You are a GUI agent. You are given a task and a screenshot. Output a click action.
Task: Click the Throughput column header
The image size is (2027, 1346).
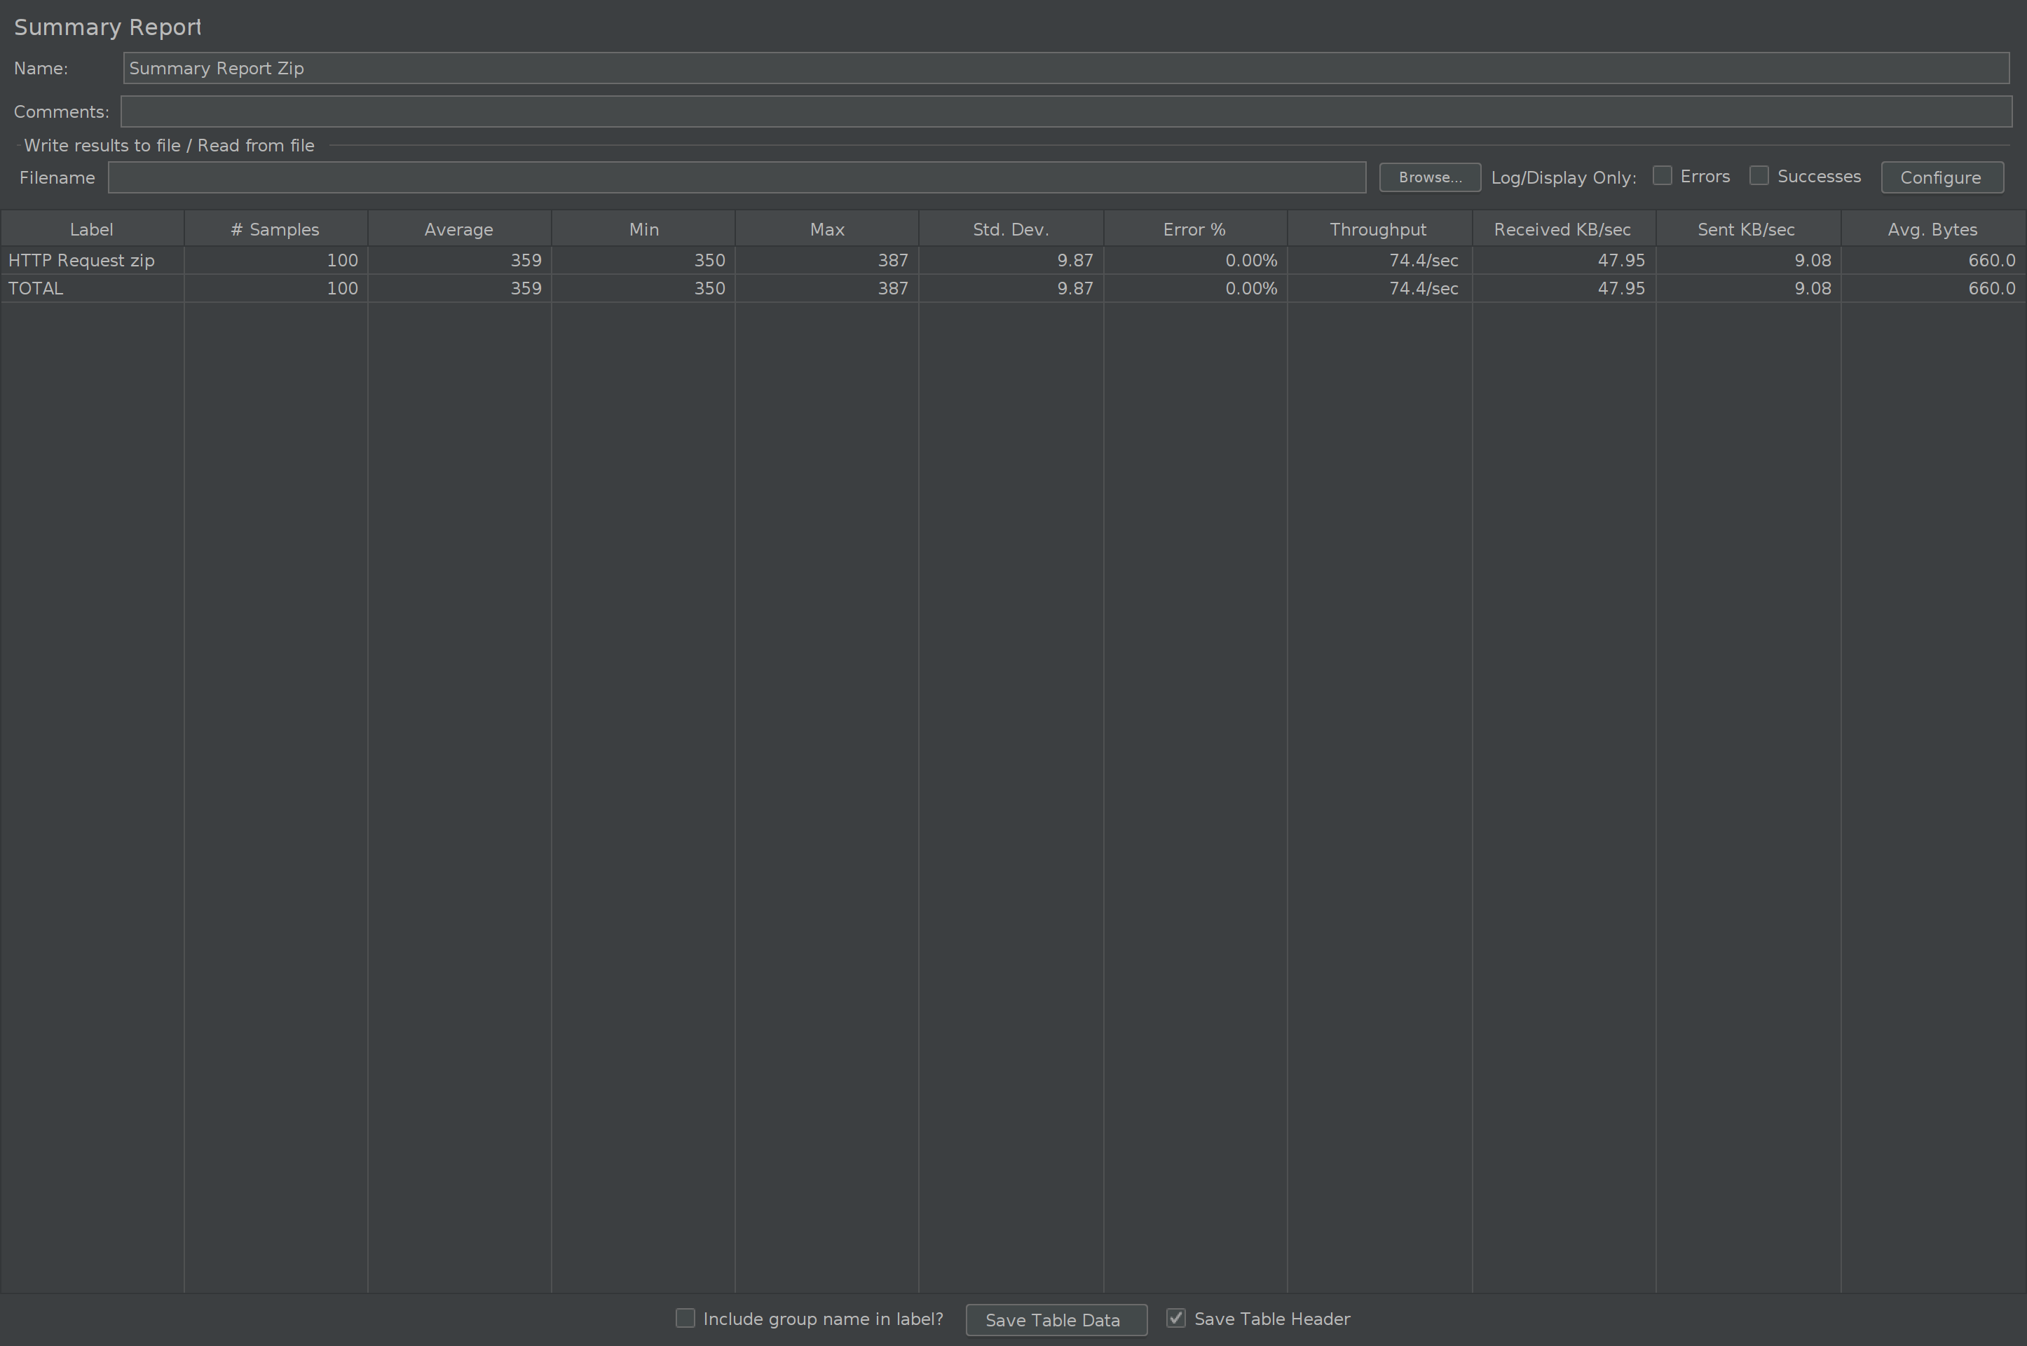(1378, 229)
